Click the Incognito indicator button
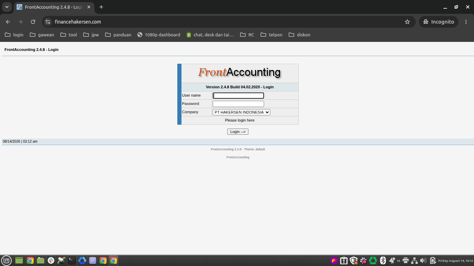474x266 pixels. click(x=439, y=22)
